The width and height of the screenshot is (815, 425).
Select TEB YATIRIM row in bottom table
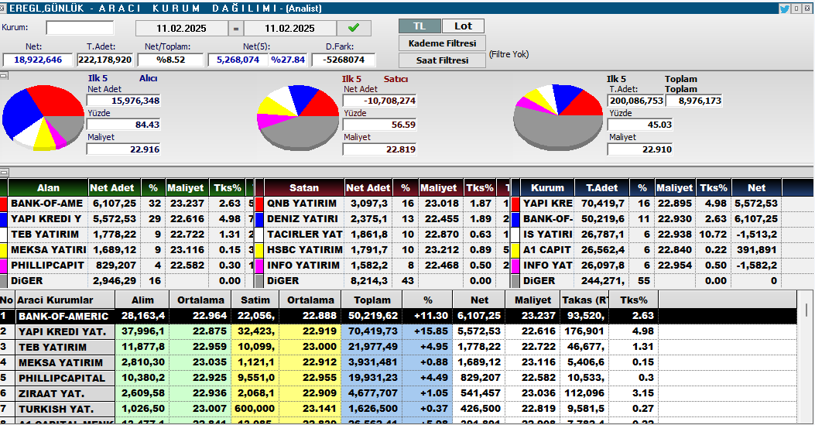(x=398, y=347)
